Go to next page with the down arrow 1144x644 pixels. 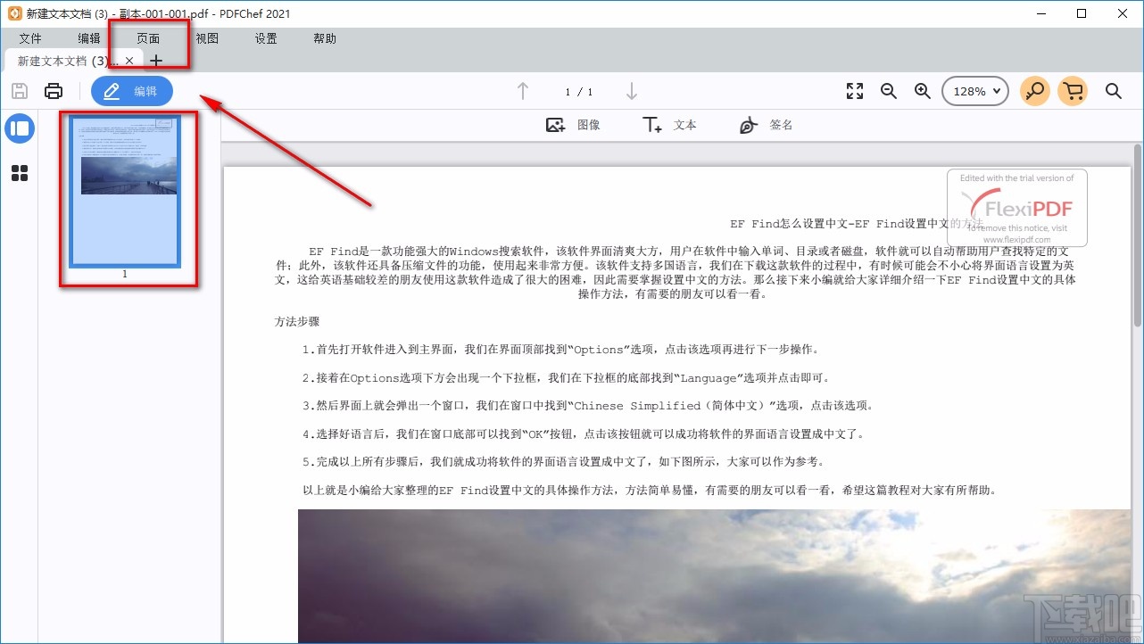point(632,90)
